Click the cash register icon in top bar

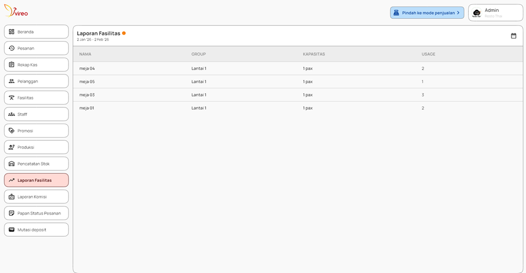click(396, 13)
